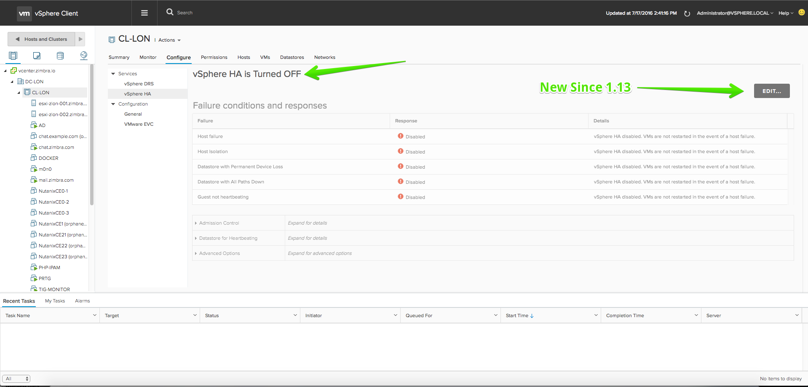Click the DOCKER virtual machine icon
Viewport: 808px width, 387px height.
point(34,158)
